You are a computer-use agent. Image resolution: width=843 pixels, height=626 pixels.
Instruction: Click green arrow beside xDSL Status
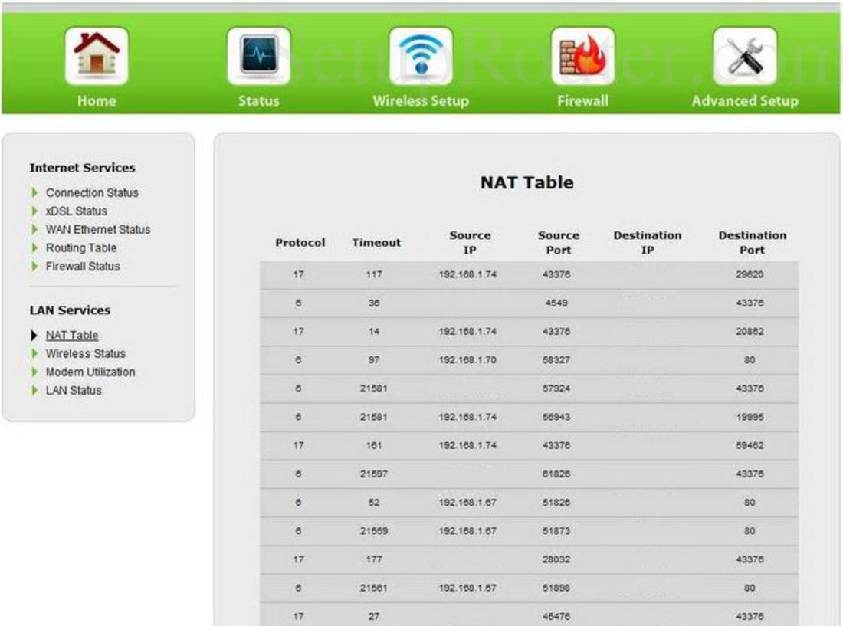click(34, 211)
